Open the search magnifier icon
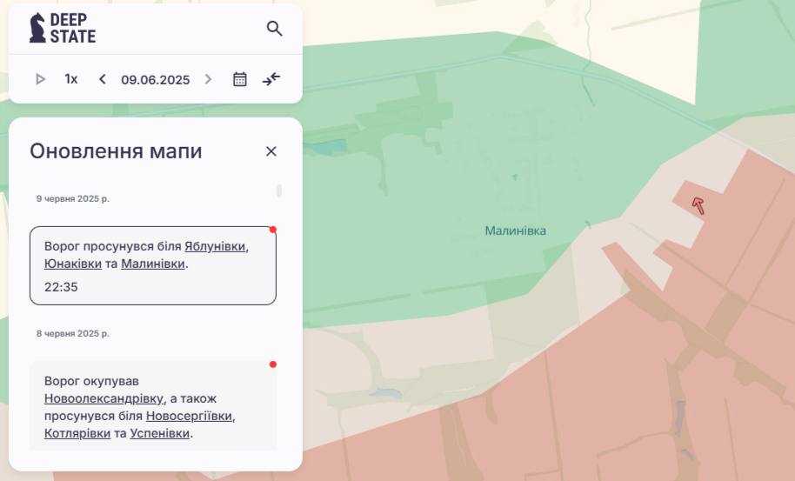795x481 pixels. (x=274, y=29)
